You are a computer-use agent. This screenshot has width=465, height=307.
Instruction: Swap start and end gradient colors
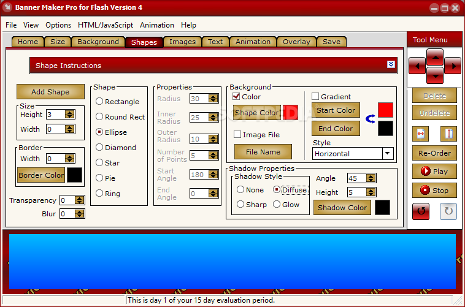pyautogui.click(x=370, y=119)
